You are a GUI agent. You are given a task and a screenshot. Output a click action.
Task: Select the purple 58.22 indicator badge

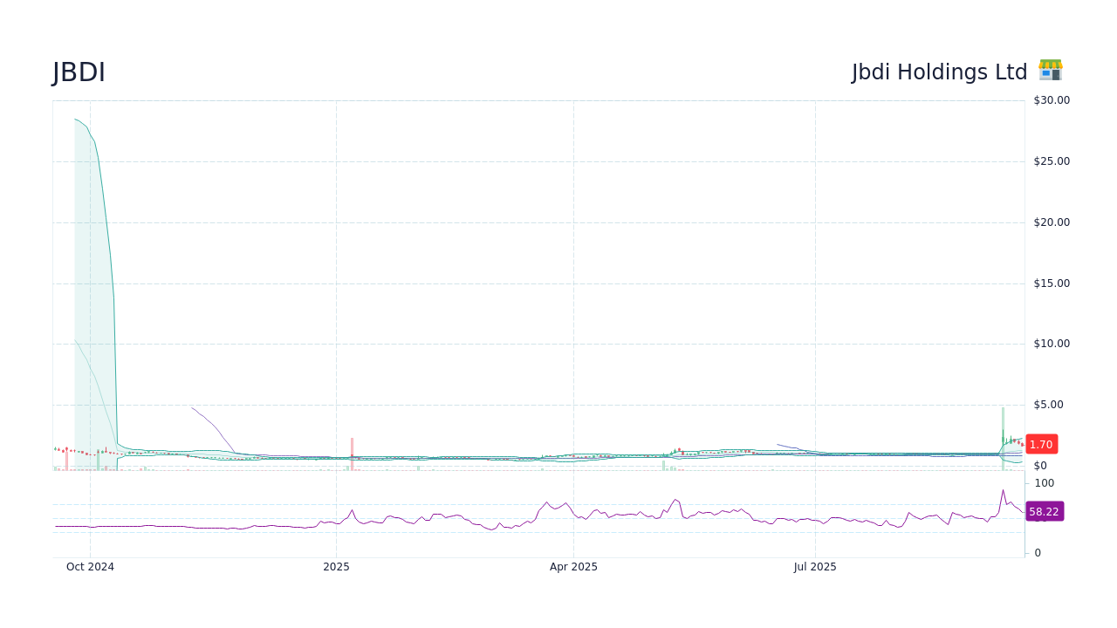pyautogui.click(x=1045, y=511)
